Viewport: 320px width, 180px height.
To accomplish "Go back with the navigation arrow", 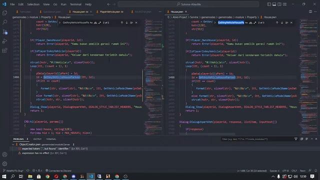I will pyautogui.click(x=108, y=4).
